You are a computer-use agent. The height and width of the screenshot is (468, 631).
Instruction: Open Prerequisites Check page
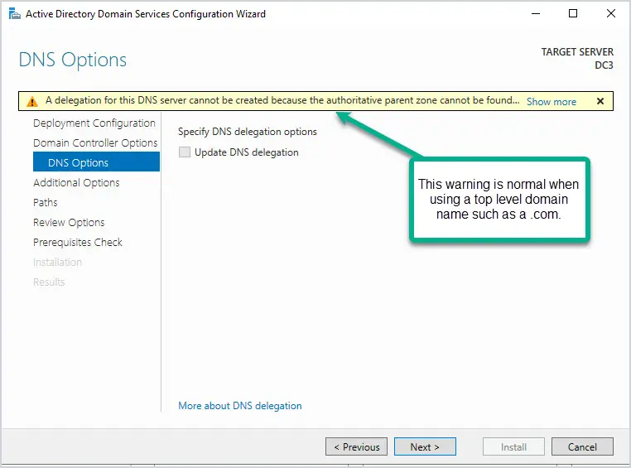(x=78, y=242)
